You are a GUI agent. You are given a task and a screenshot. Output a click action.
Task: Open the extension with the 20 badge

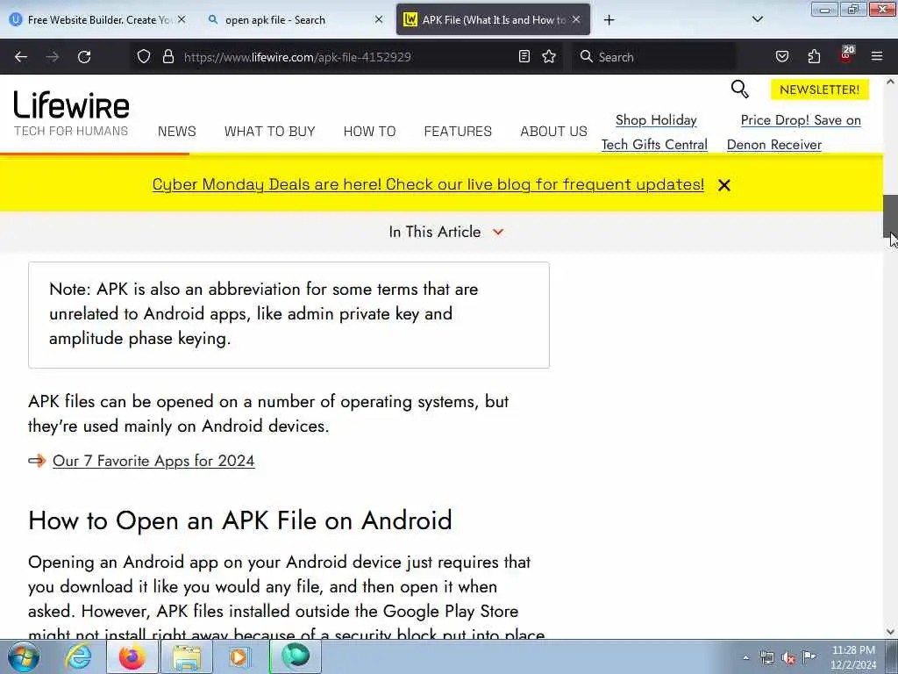pyautogui.click(x=846, y=55)
